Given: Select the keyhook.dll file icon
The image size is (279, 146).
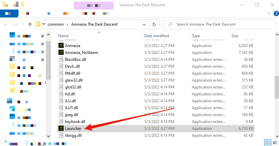Looking at the screenshot, I should (61, 122).
